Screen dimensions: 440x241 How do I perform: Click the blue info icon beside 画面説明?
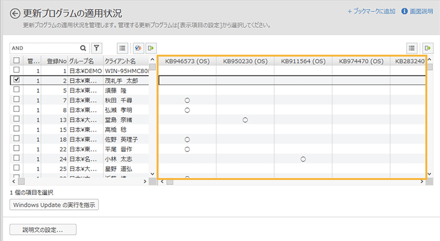(404, 11)
